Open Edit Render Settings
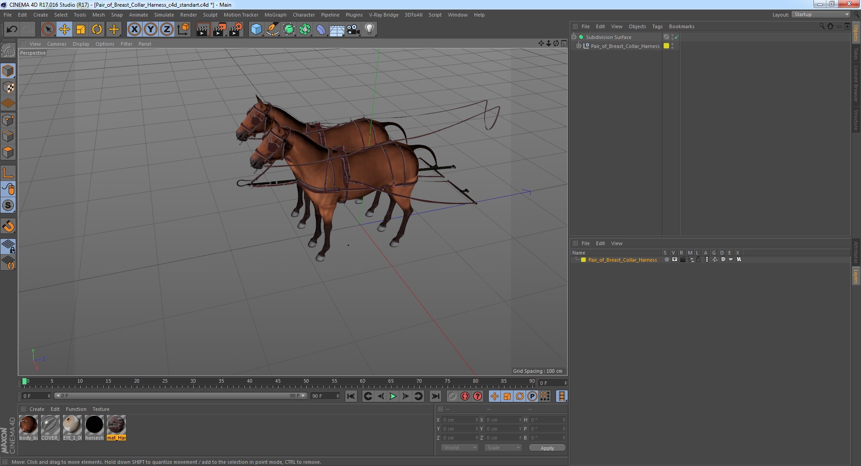This screenshot has width=861, height=466. click(236, 30)
